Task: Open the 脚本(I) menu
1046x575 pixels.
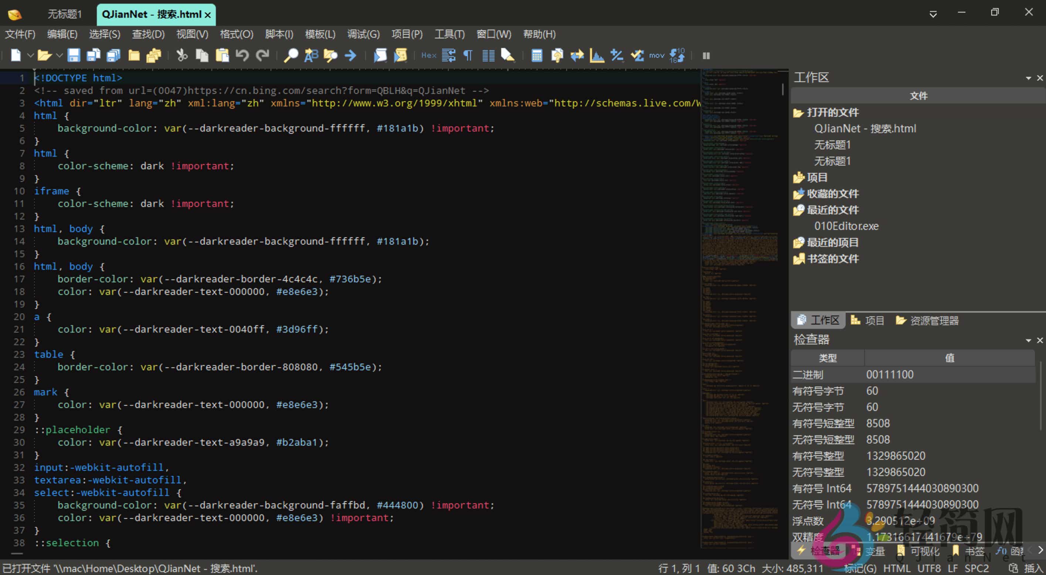Action: 279,34
